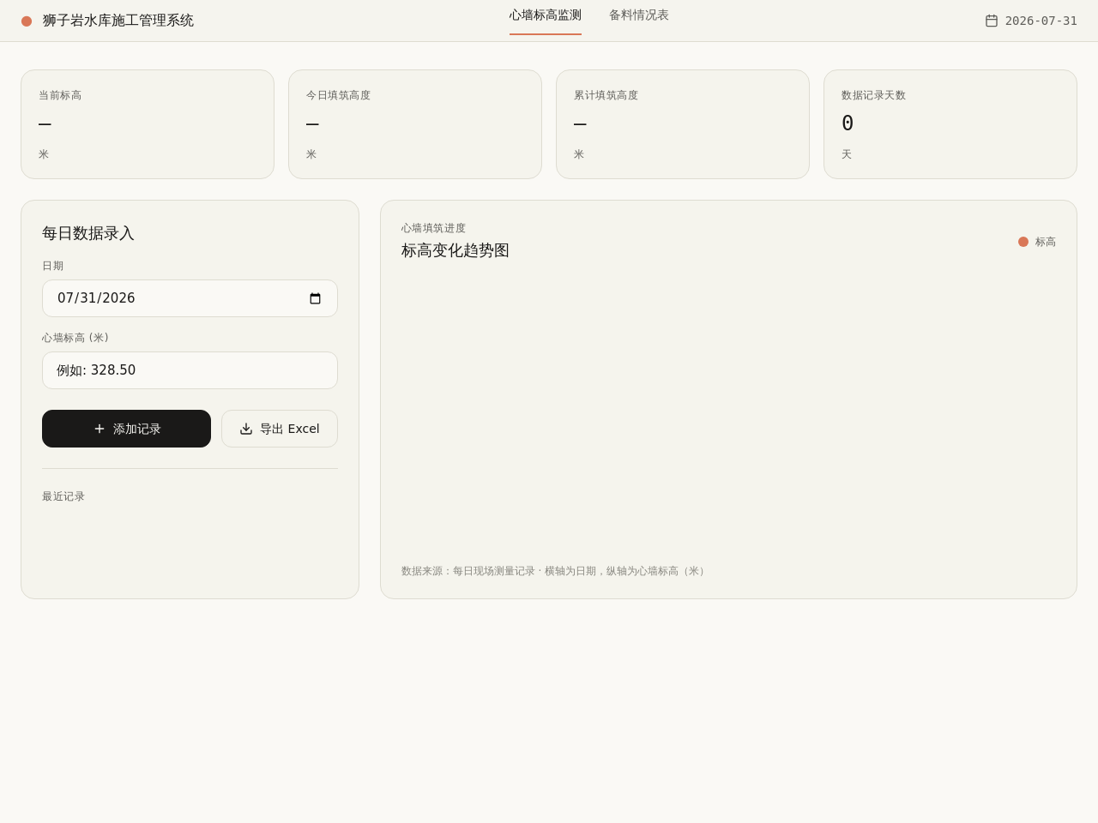
Task: Click the 添加记录 button
Action: (126, 429)
